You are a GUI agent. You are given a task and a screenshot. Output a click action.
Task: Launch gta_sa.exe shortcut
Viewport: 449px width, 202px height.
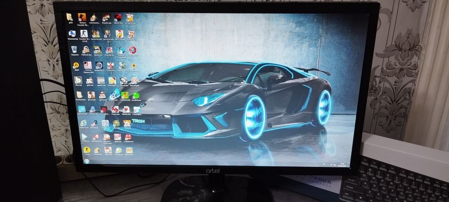(91, 95)
